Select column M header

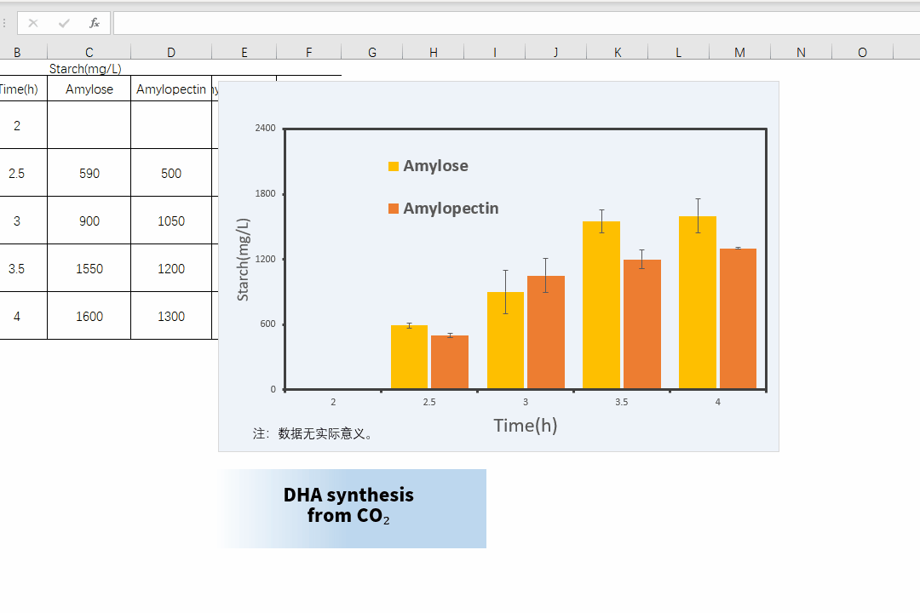tap(739, 52)
